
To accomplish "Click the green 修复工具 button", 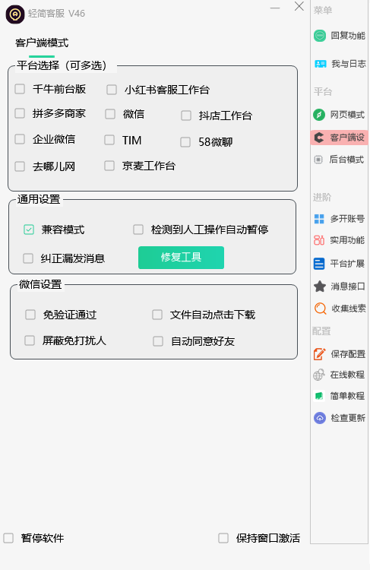I will pos(181,258).
